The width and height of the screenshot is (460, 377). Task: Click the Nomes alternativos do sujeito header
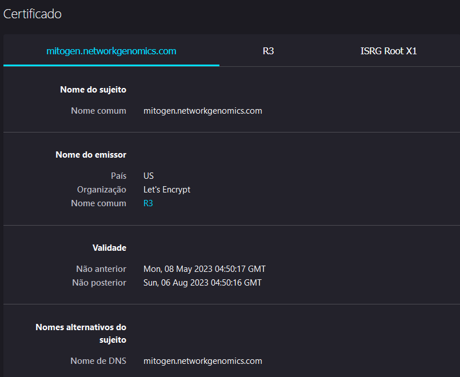pyautogui.click(x=81, y=333)
